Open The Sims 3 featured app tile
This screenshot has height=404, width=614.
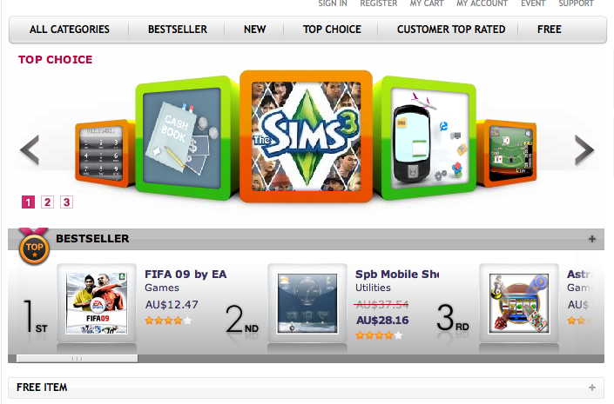pos(306,136)
